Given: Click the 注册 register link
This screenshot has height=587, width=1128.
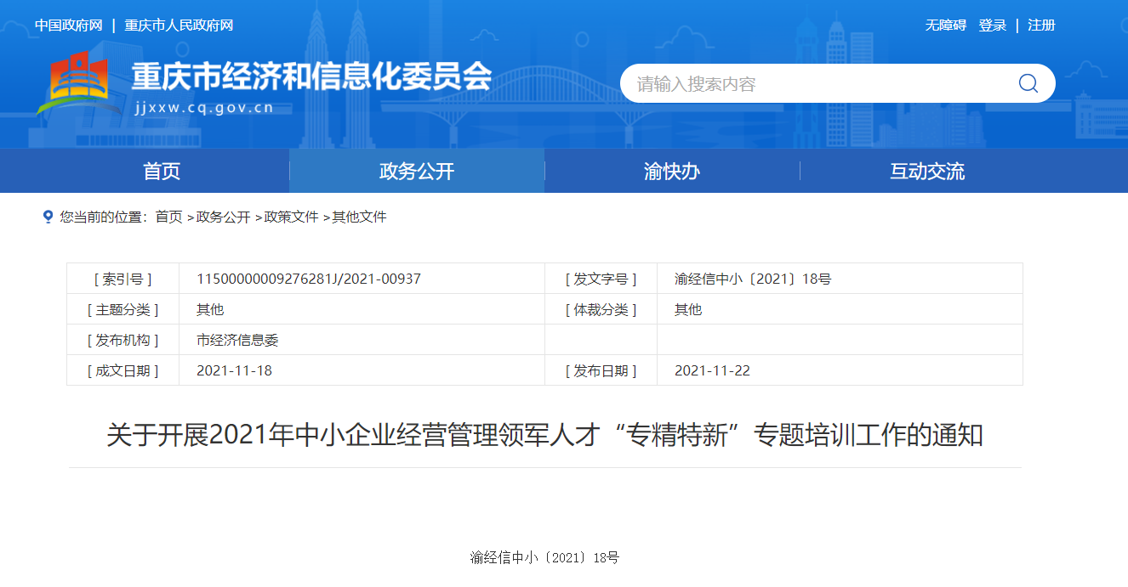Looking at the screenshot, I should click(1041, 25).
